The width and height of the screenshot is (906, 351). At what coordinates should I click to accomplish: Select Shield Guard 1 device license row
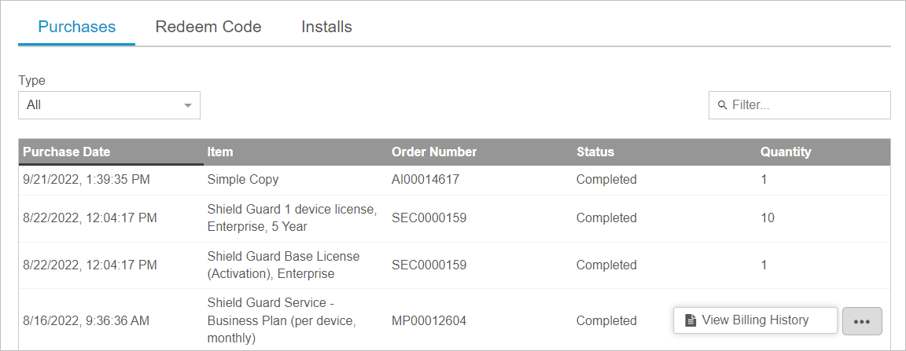click(x=454, y=218)
